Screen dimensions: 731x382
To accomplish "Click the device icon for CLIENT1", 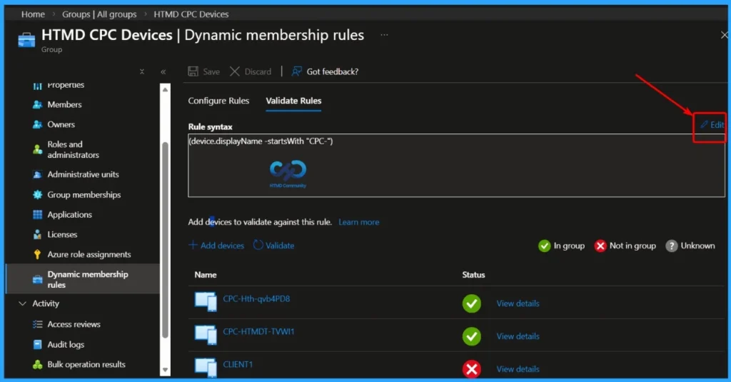I will [206, 367].
